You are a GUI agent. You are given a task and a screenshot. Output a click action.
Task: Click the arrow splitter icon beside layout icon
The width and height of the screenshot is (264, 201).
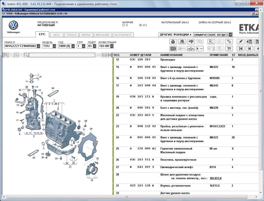109,55
